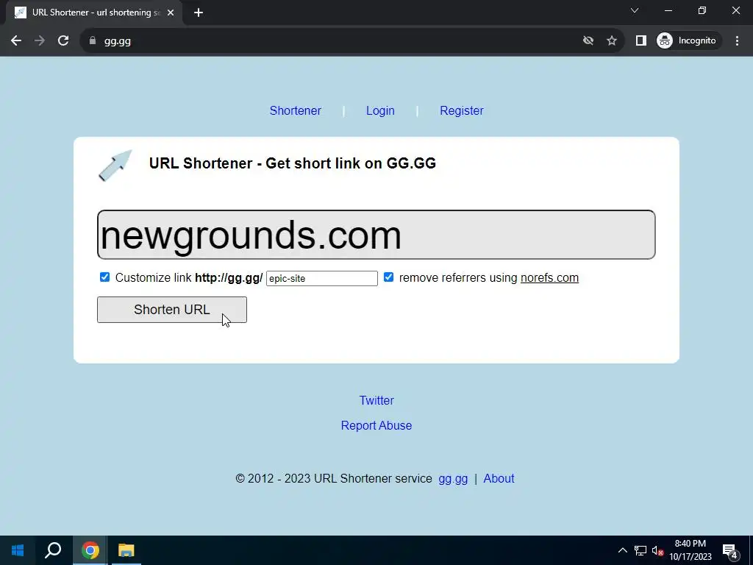The width and height of the screenshot is (753, 565).
Task: Click the long URL field with newgrounds.com
Action: click(x=376, y=235)
